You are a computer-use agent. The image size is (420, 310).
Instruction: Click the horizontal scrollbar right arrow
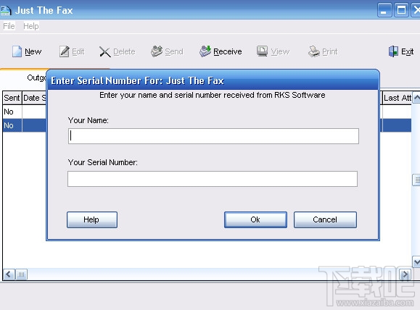405,275
